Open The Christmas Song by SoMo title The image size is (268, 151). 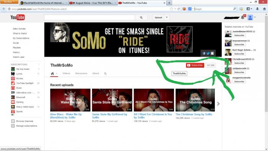coord(194,114)
